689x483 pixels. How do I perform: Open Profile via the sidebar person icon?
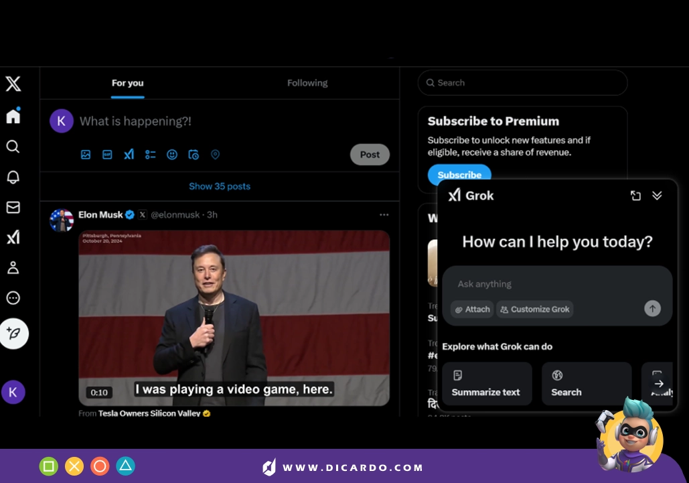pyautogui.click(x=13, y=268)
